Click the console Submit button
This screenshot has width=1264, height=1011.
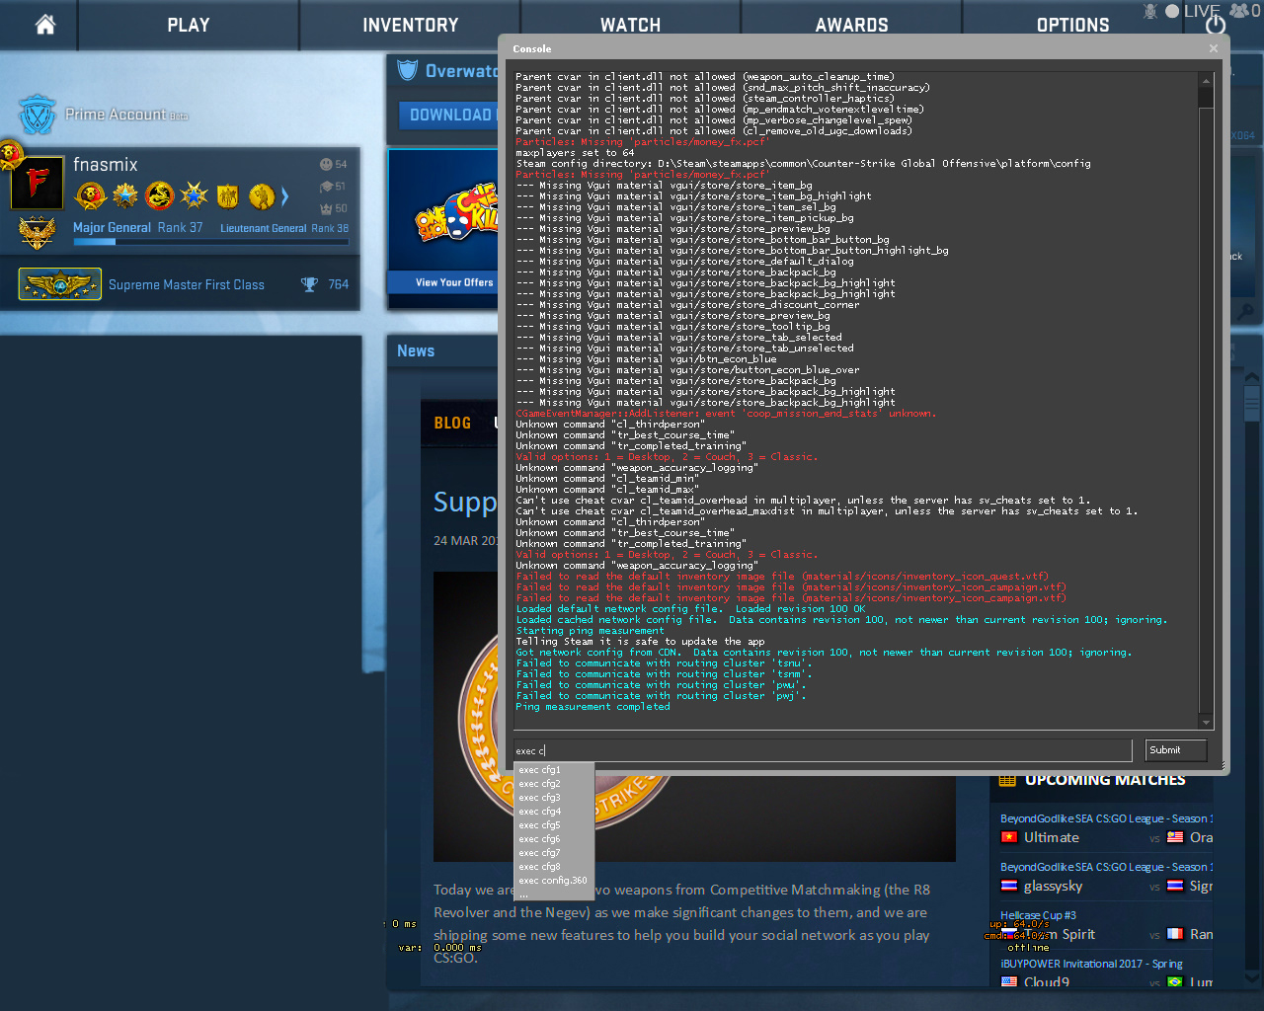[x=1175, y=750]
